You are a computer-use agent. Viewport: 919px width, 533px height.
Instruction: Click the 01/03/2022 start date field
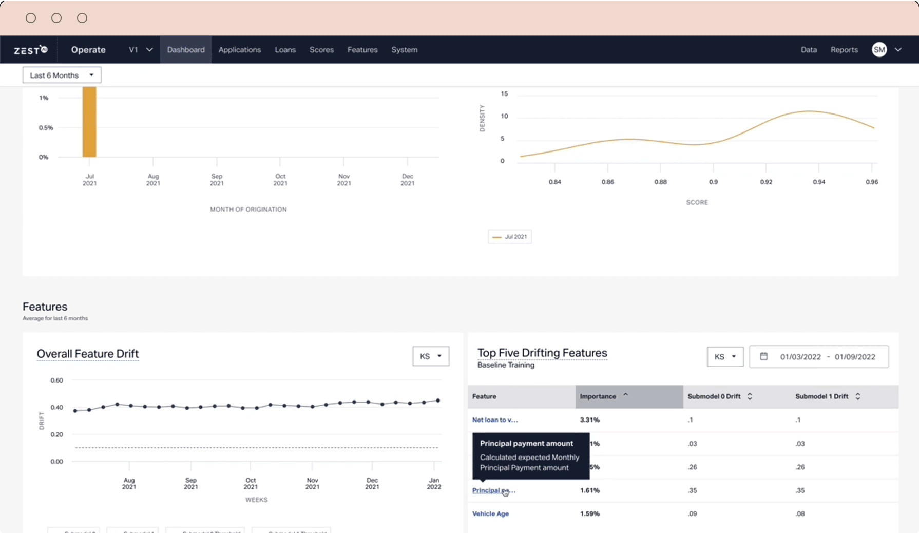[x=800, y=357]
